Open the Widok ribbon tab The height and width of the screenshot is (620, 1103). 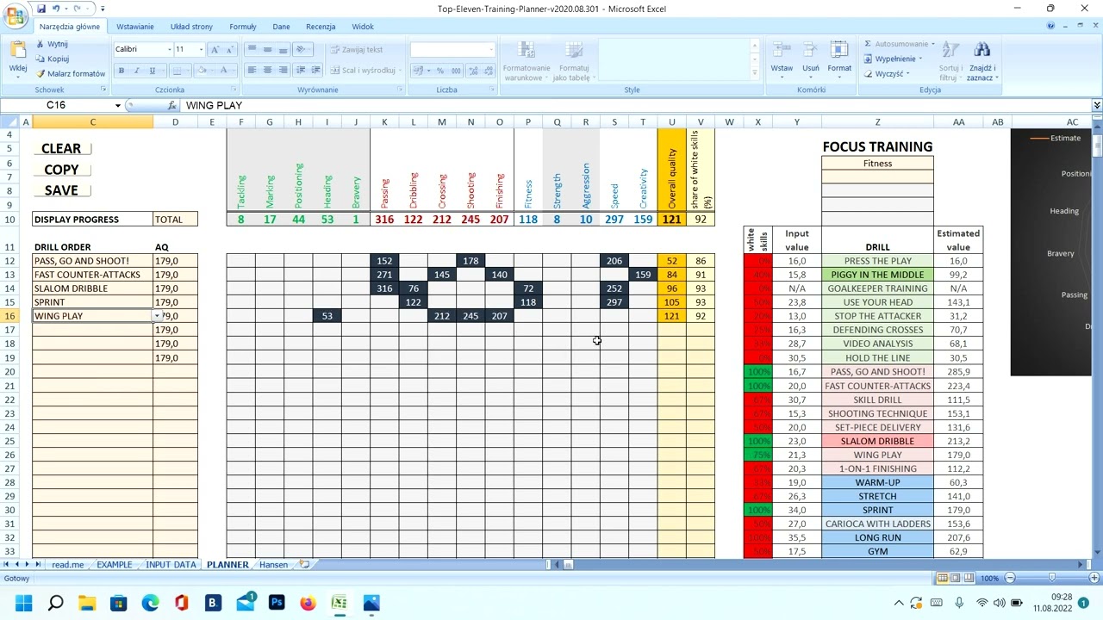[x=363, y=27]
